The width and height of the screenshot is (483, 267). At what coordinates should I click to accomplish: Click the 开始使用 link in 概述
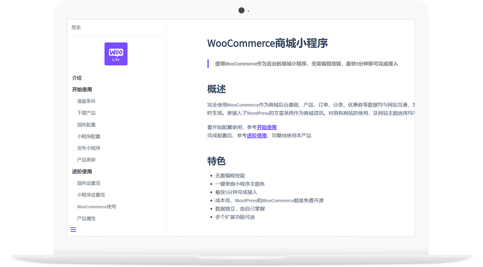coord(266,127)
